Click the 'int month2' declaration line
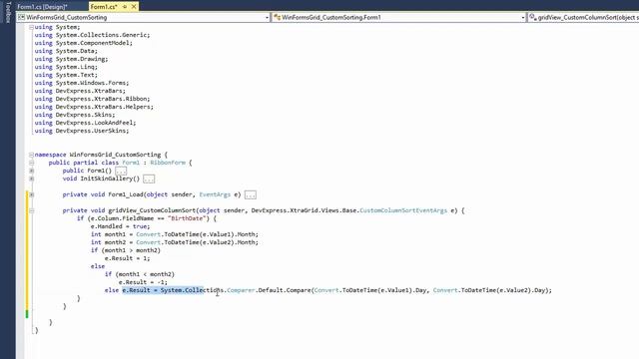The width and height of the screenshot is (639, 359). [175, 242]
